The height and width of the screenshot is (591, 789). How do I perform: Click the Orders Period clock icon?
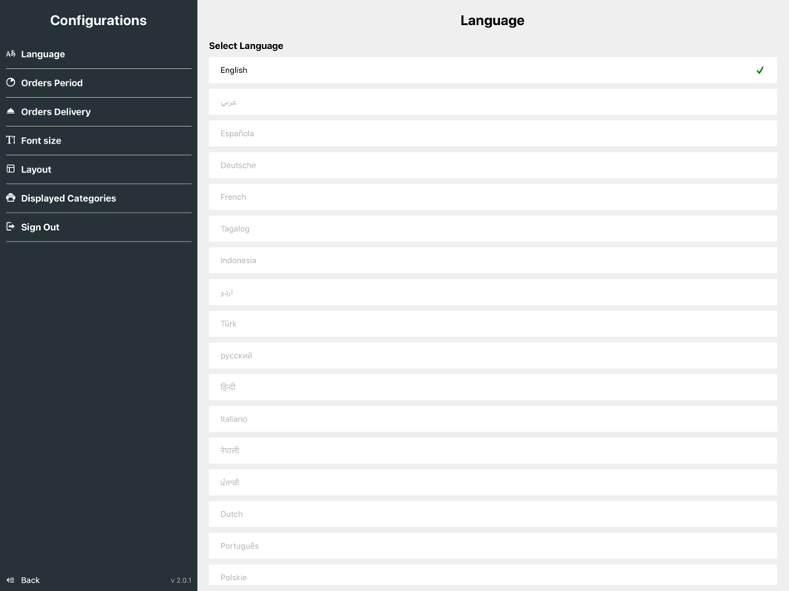click(11, 82)
